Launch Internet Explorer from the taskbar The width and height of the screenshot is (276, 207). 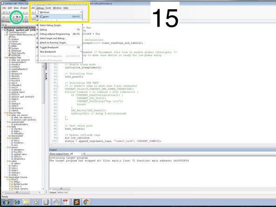click(x=17, y=202)
